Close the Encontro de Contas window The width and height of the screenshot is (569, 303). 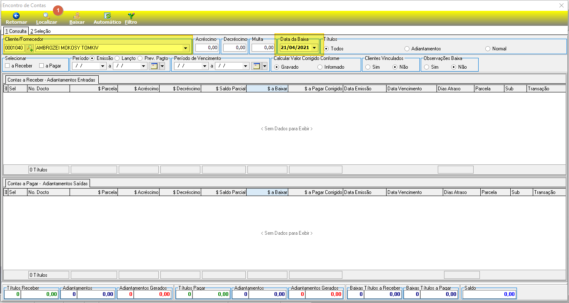tap(561, 5)
